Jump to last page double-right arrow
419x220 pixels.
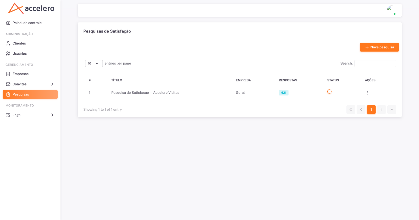392,110
